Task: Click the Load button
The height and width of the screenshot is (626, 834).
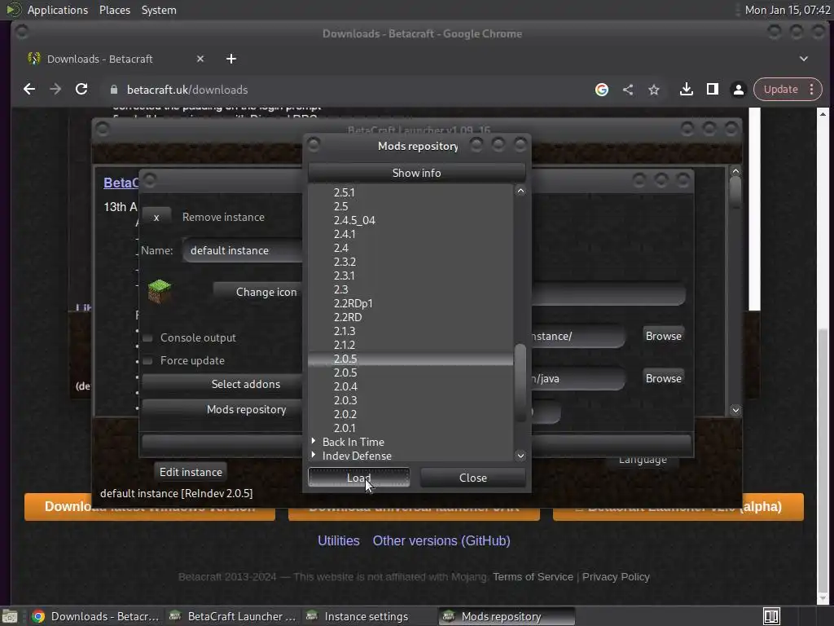Action: click(358, 478)
